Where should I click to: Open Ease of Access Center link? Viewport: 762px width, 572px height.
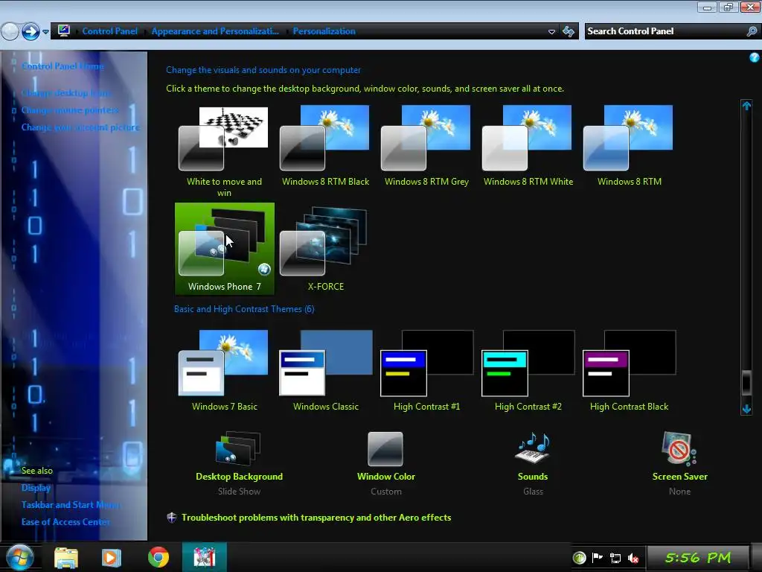point(65,521)
